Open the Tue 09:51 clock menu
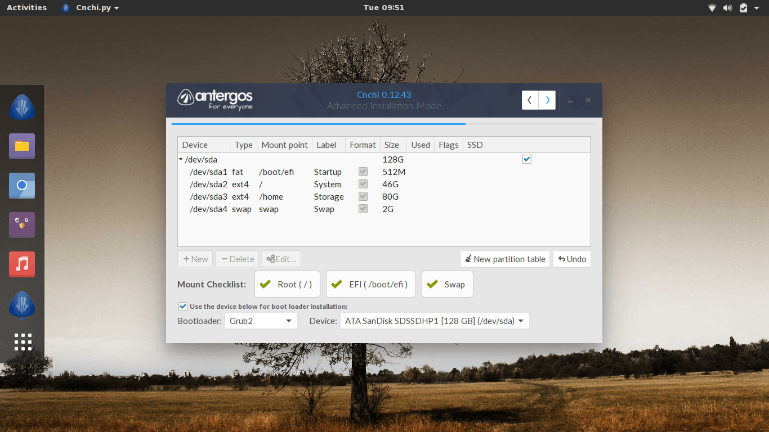This screenshot has height=432, width=769. pyautogui.click(x=384, y=8)
